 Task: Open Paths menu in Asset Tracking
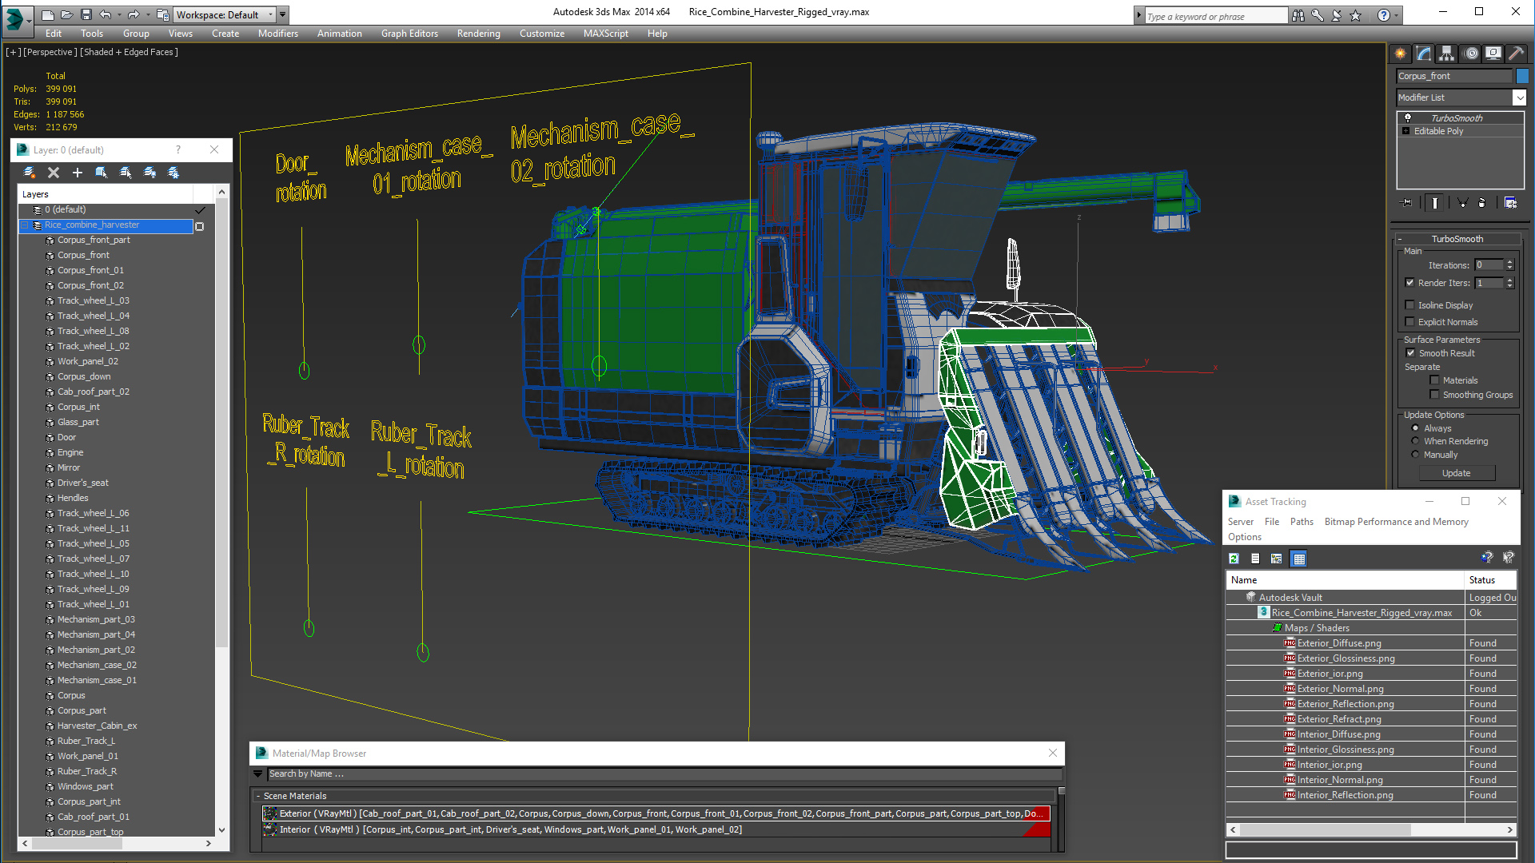click(x=1302, y=522)
